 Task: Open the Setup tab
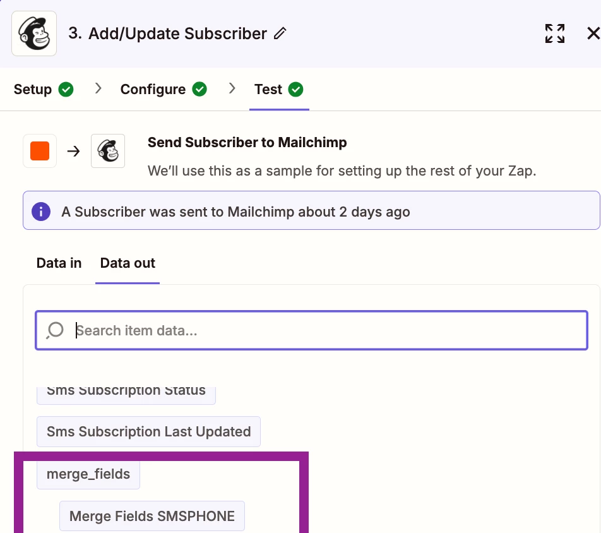tap(44, 89)
